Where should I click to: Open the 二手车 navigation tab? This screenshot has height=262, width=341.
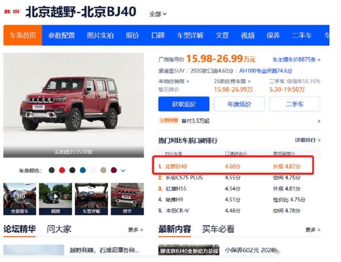[x=302, y=35]
